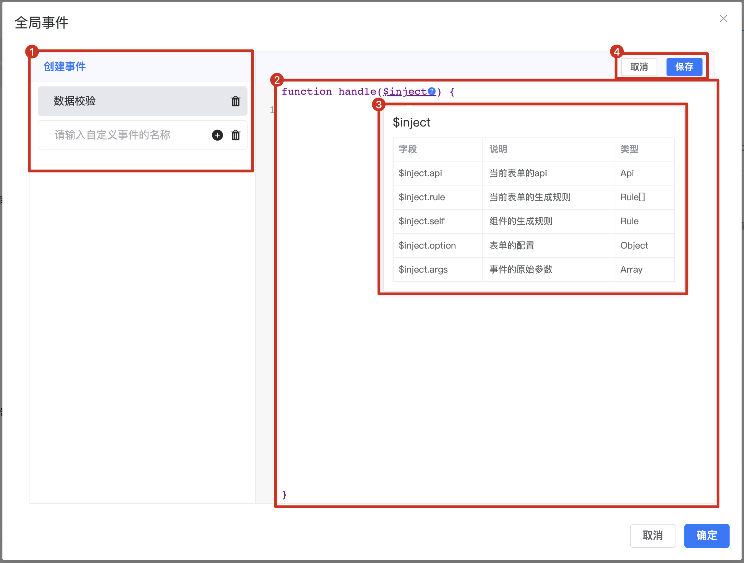Close the 全局事件 dialog with the X
The image size is (744, 563).
pyautogui.click(x=723, y=19)
